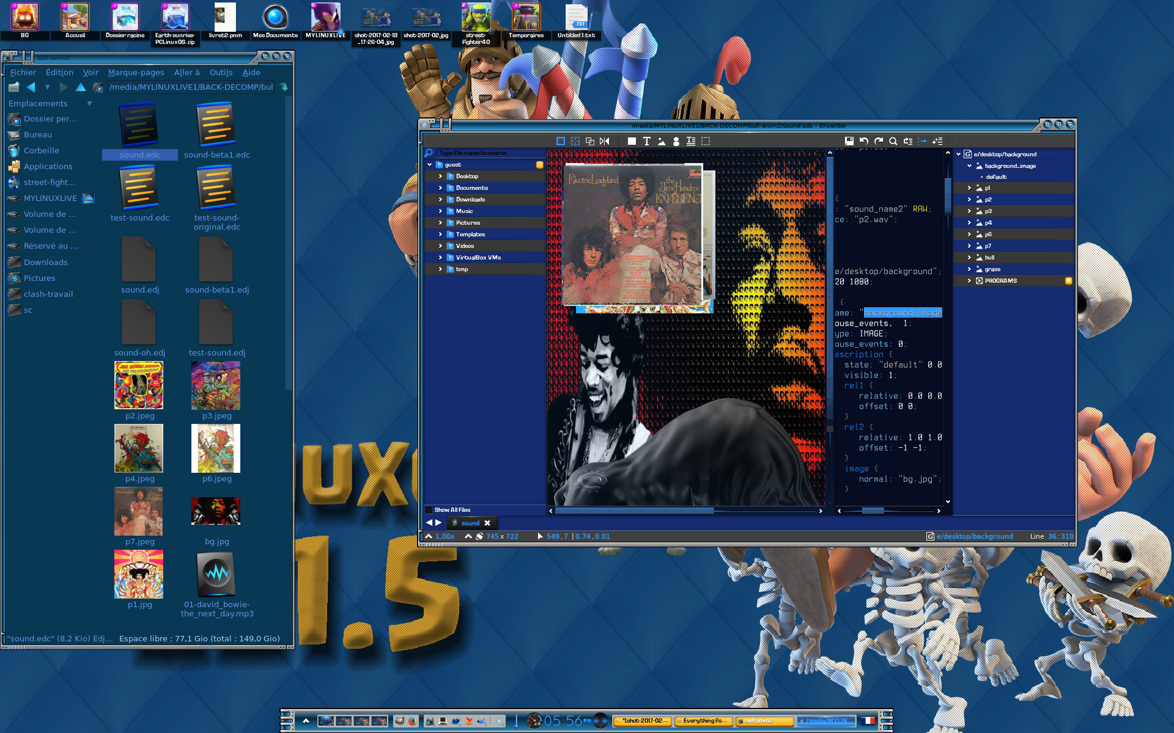This screenshot has width=1174, height=733.
Task: Select the p3.jpeg thumbnail
Action: point(216,385)
